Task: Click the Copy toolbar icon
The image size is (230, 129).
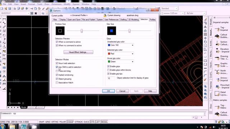Action: tap(36, 9)
